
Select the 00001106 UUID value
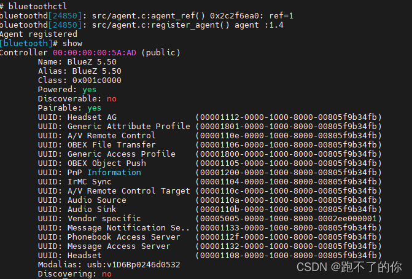(289, 145)
